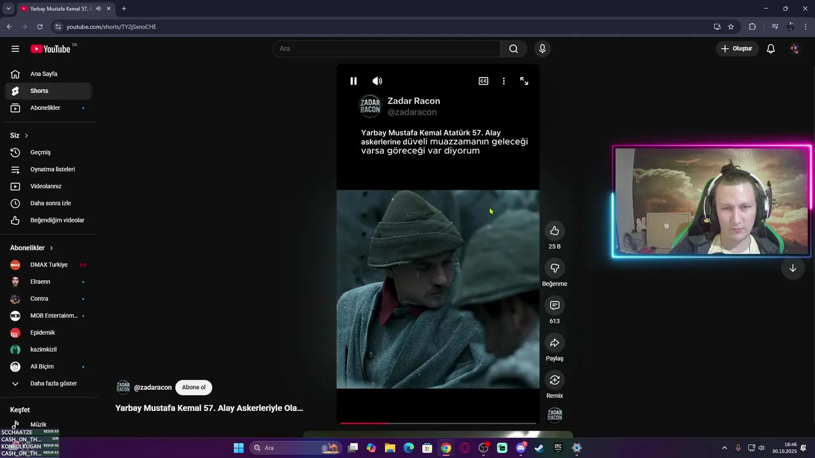Open Oynatma listeleri playlists

pos(48,169)
